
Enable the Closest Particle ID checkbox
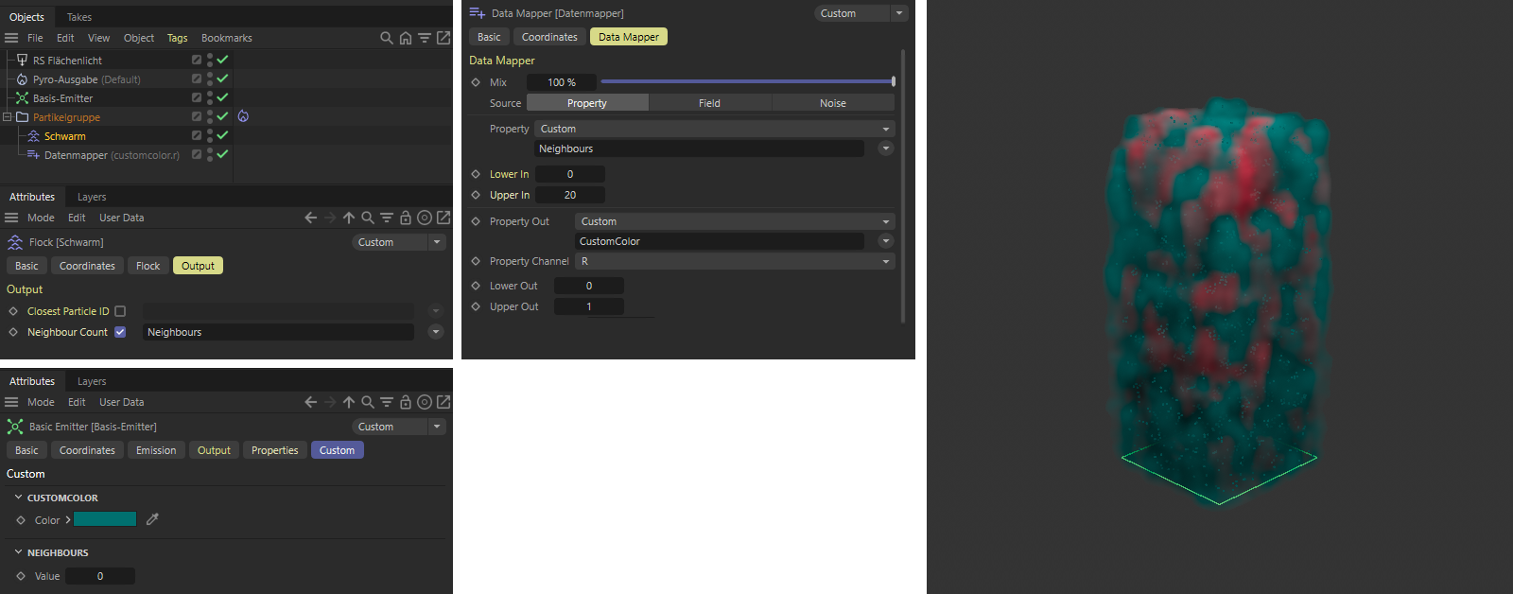[120, 311]
